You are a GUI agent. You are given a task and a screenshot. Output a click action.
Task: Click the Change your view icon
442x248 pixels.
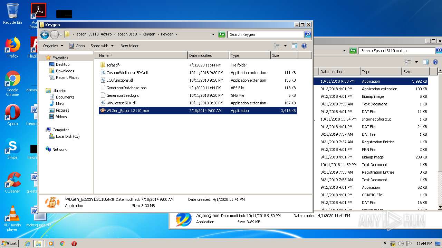pyautogui.click(x=277, y=46)
